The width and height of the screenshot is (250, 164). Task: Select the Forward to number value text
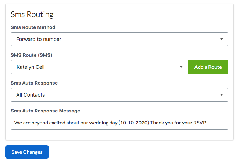pos(39,39)
